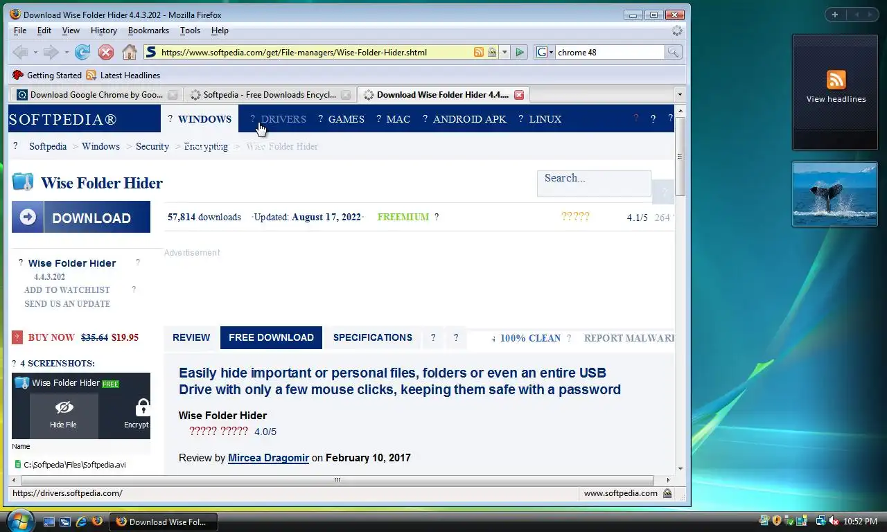Click the search magnifier button
887x532 pixels.
point(674,52)
